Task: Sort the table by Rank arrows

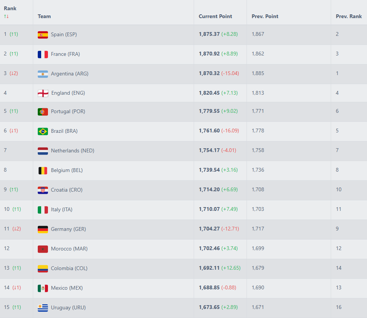Action: coord(6,16)
